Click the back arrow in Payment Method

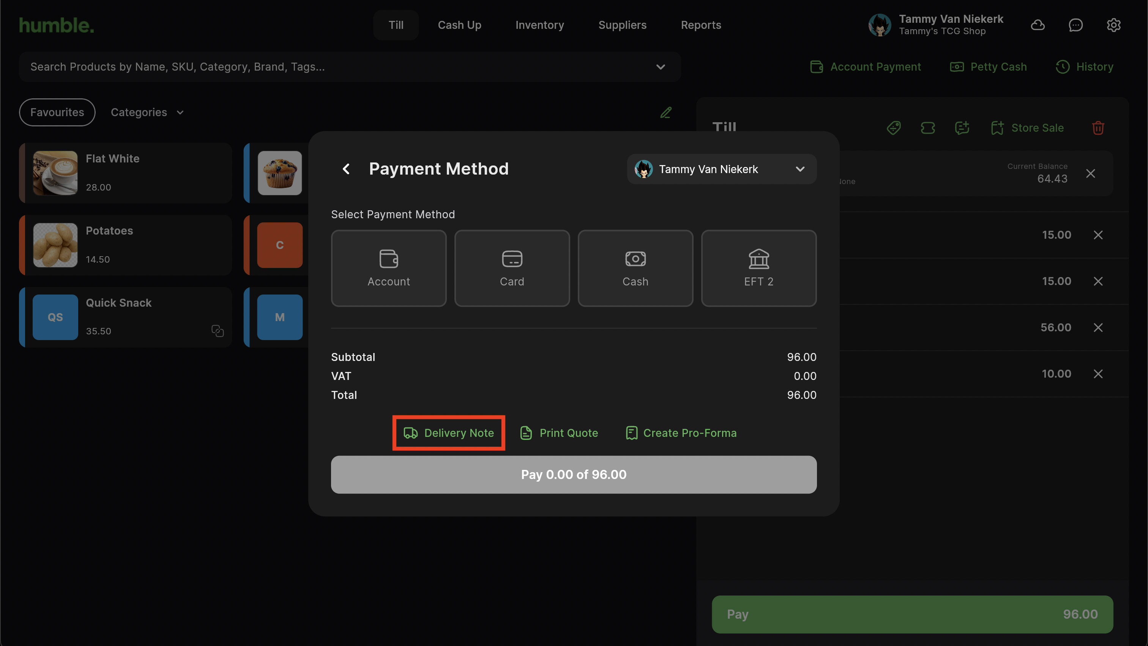346,169
